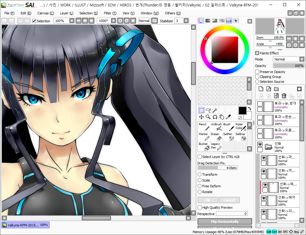Toggle the Selection checkbox in the toolbar

pos(34,21)
